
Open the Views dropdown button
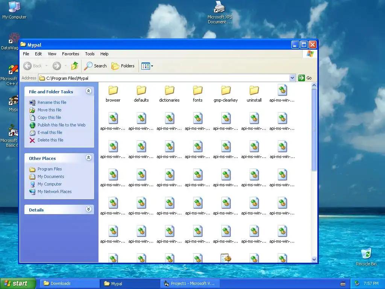147,66
